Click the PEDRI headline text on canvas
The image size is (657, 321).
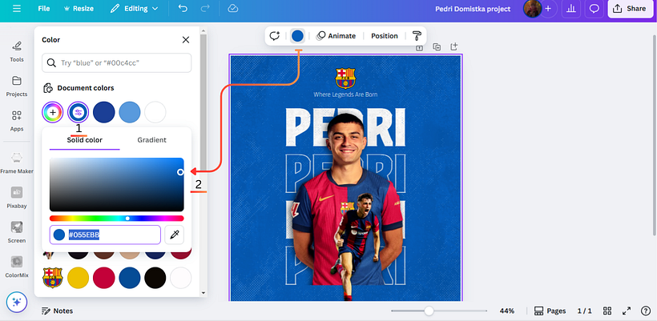pyautogui.click(x=345, y=127)
